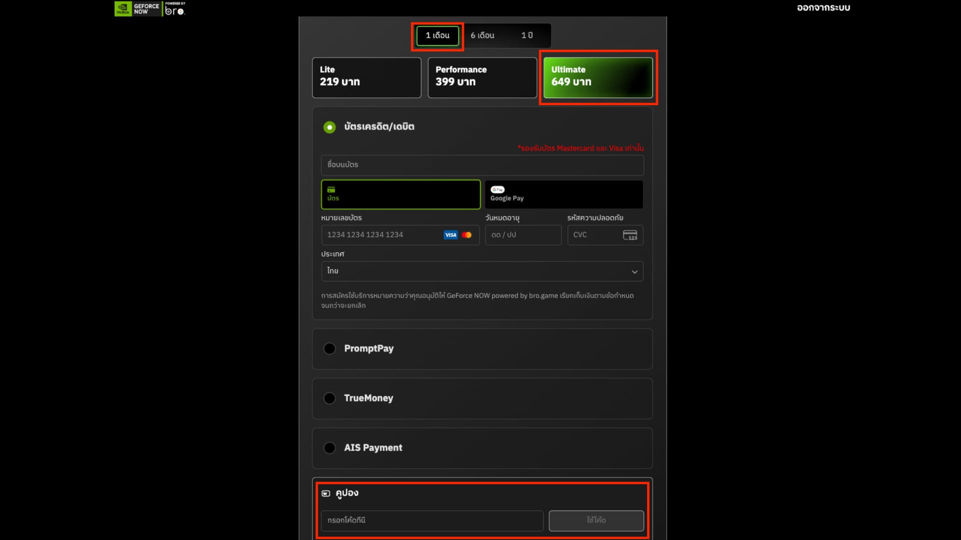Click the coupon code input field
This screenshot has width=961, height=540.
431,520
